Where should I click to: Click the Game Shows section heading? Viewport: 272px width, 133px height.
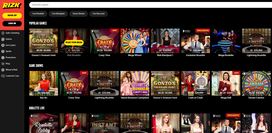click(x=36, y=66)
